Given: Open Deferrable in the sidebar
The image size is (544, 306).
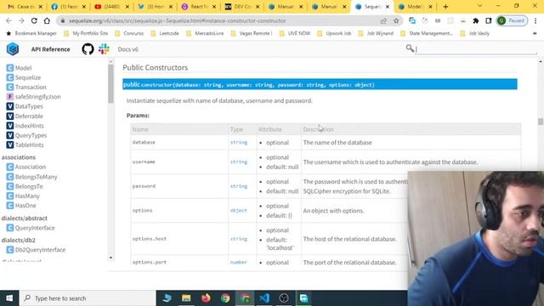Looking at the screenshot, I should (x=25, y=116).
